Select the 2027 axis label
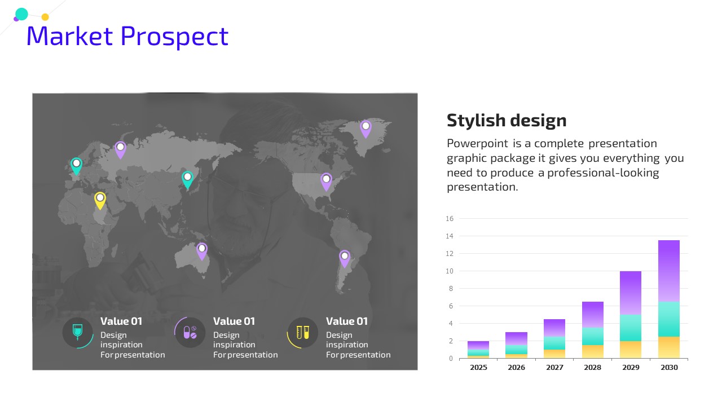 pyautogui.click(x=554, y=367)
